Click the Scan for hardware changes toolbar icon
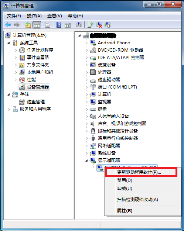 click(x=79, y=25)
